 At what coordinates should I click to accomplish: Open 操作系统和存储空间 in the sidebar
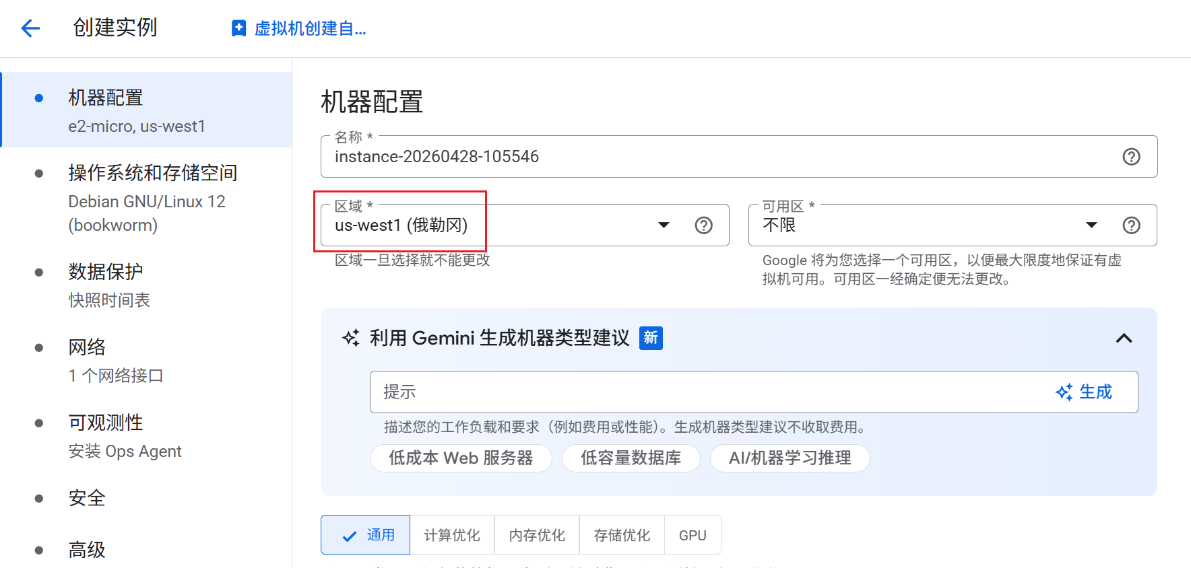click(x=152, y=173)
